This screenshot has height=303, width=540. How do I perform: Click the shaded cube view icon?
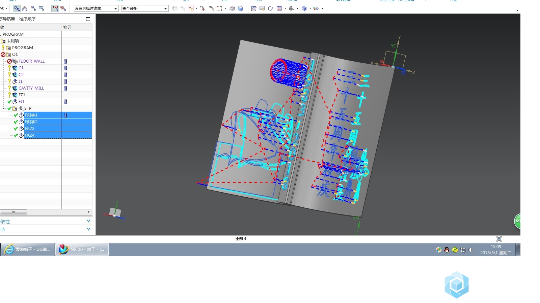pos(240,8)
